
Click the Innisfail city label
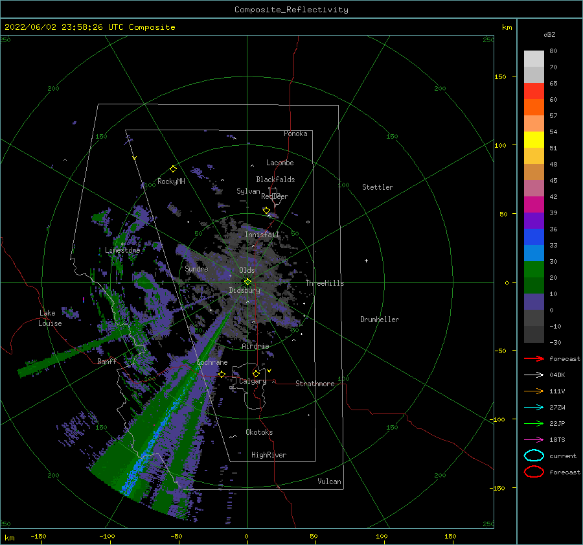[262, 235]
